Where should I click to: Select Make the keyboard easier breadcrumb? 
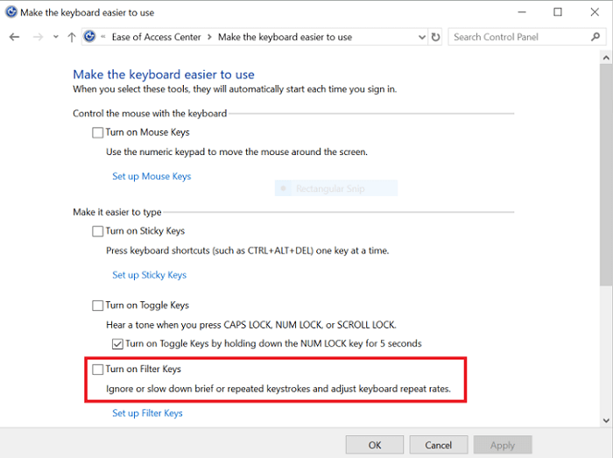click(285, 37)
